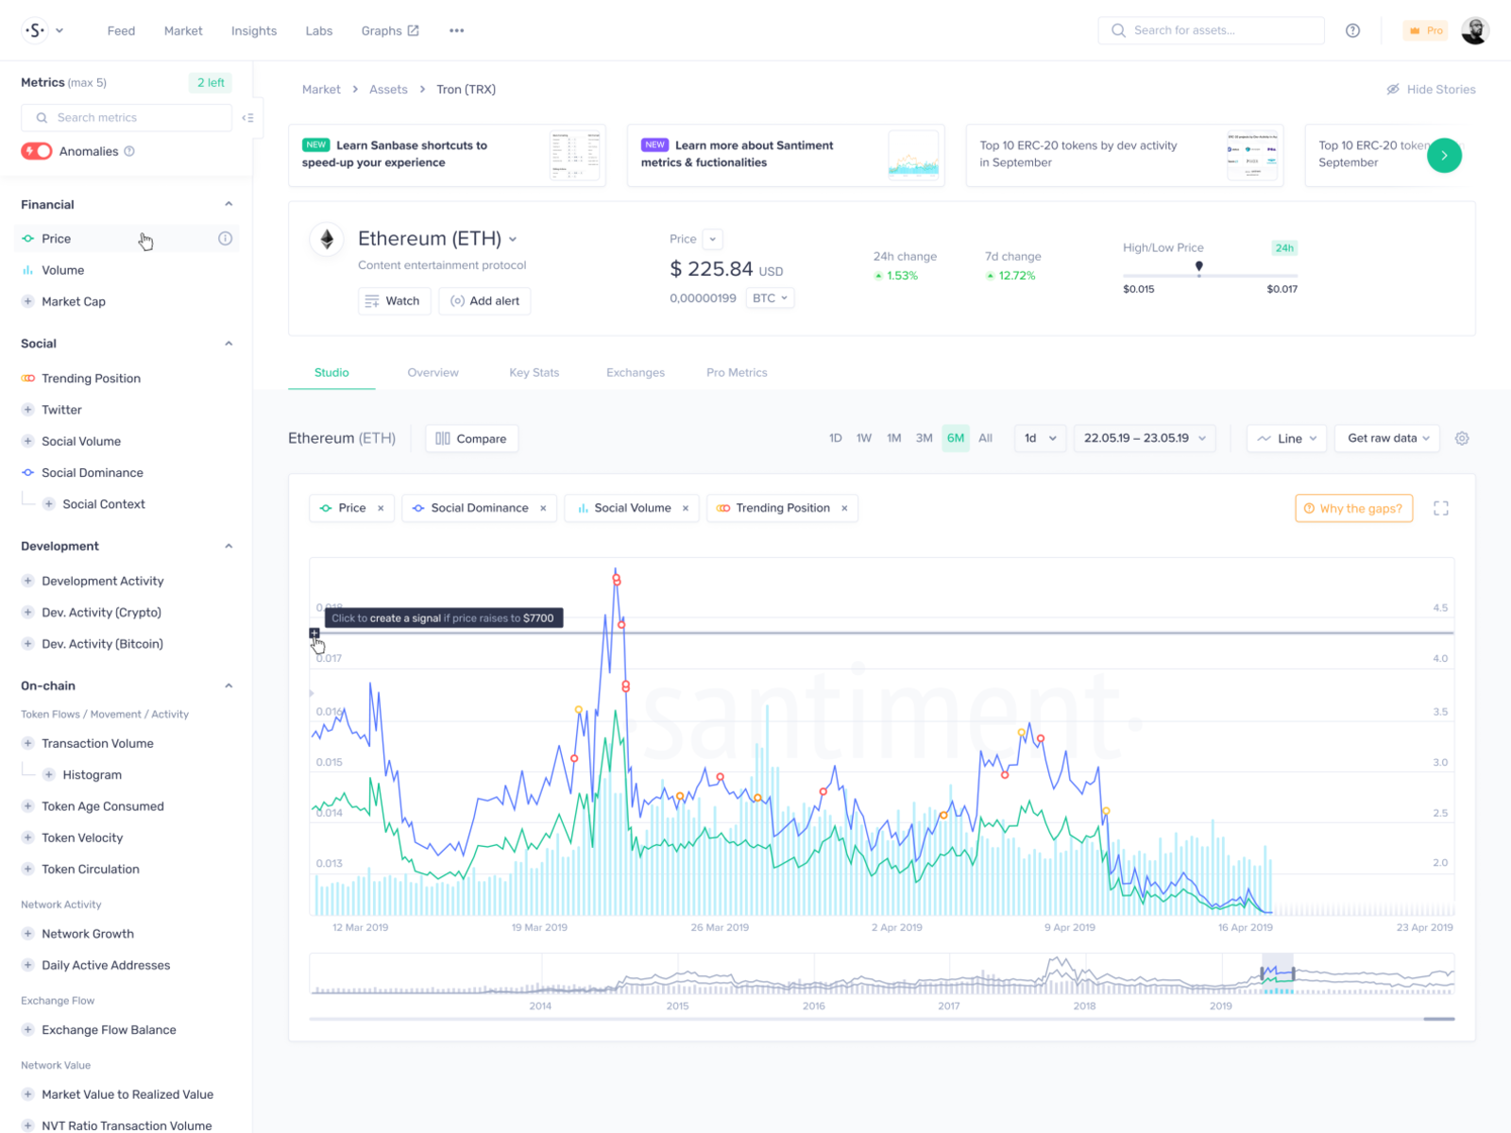This screenshot has width=1511, height=1133.
Task: Add the Market Cap metric plus icon
Action: pos(27,301)
